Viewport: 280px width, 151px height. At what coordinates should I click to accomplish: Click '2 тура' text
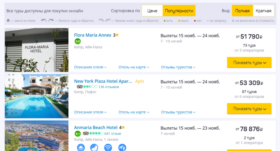249,138
